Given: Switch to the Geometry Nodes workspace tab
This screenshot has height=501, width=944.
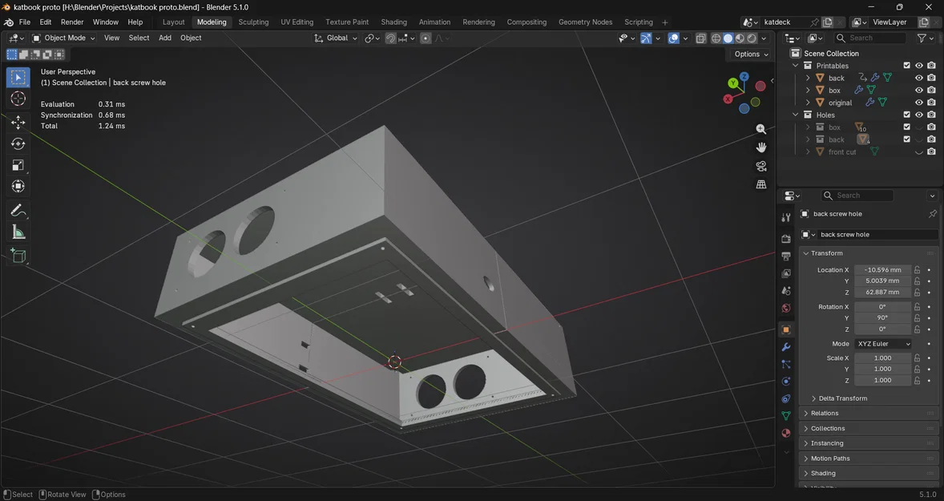Looking at the screenshot, I should (585, 22).
